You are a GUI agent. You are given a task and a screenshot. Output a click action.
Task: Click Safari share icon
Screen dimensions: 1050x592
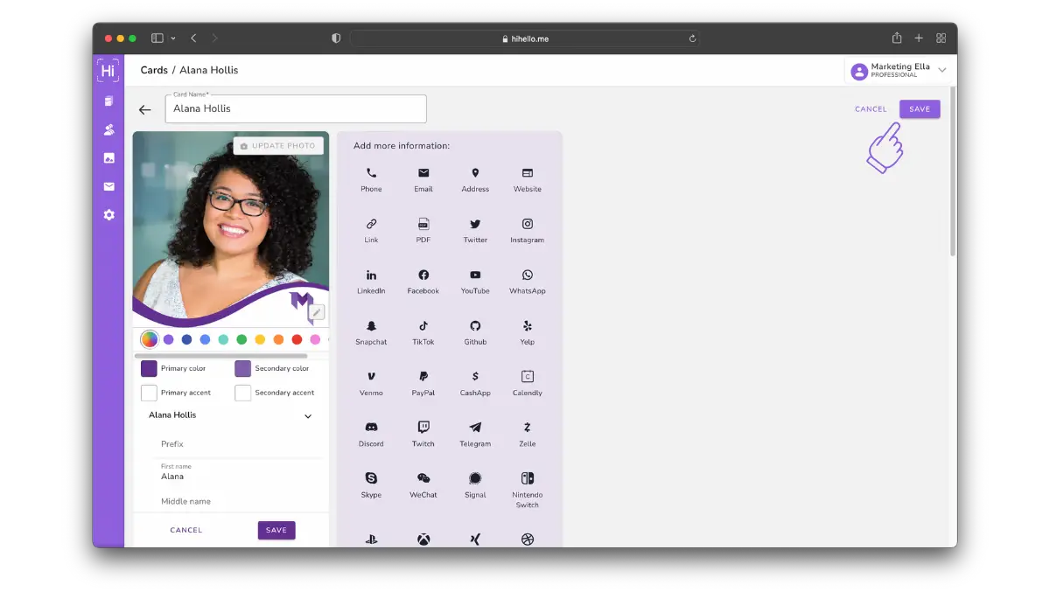tap(897, 38)
